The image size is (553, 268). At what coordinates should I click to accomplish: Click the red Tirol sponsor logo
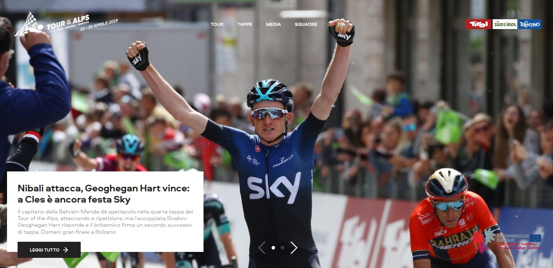[x=479, y=24]
